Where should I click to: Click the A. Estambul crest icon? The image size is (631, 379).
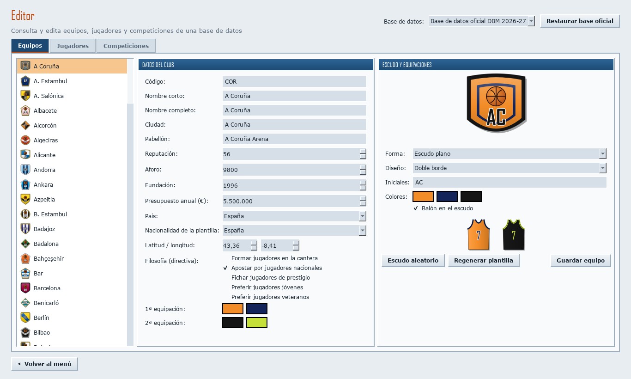pos(25,81)
